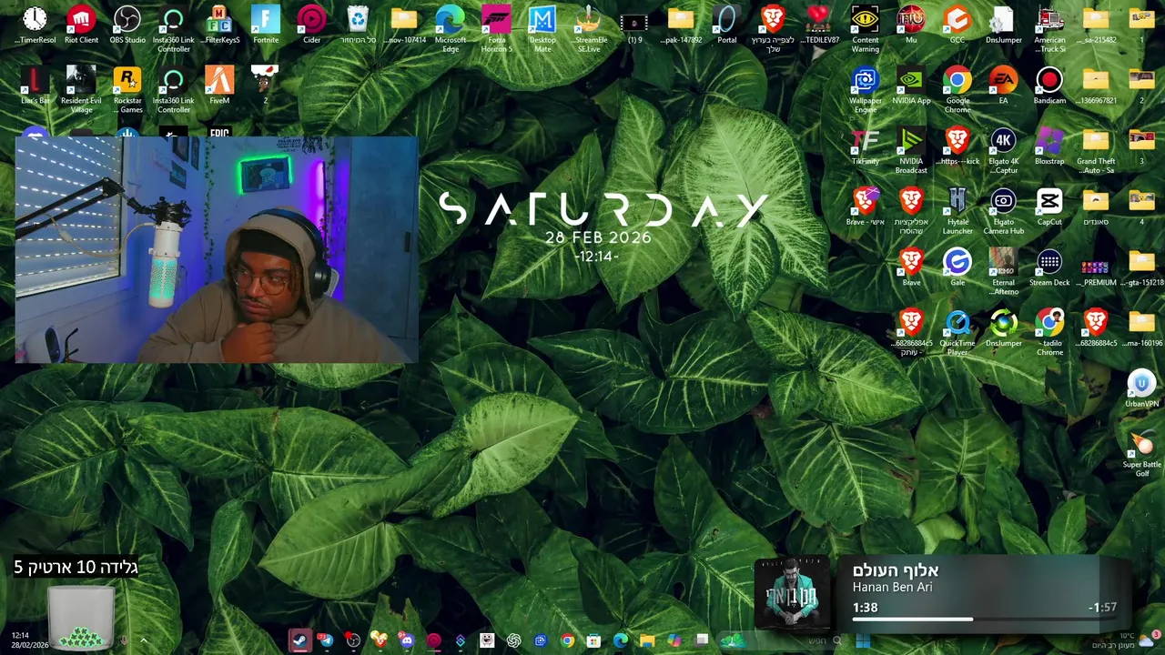Open the Google Chrome desktop shortcut

pos(957,89)
